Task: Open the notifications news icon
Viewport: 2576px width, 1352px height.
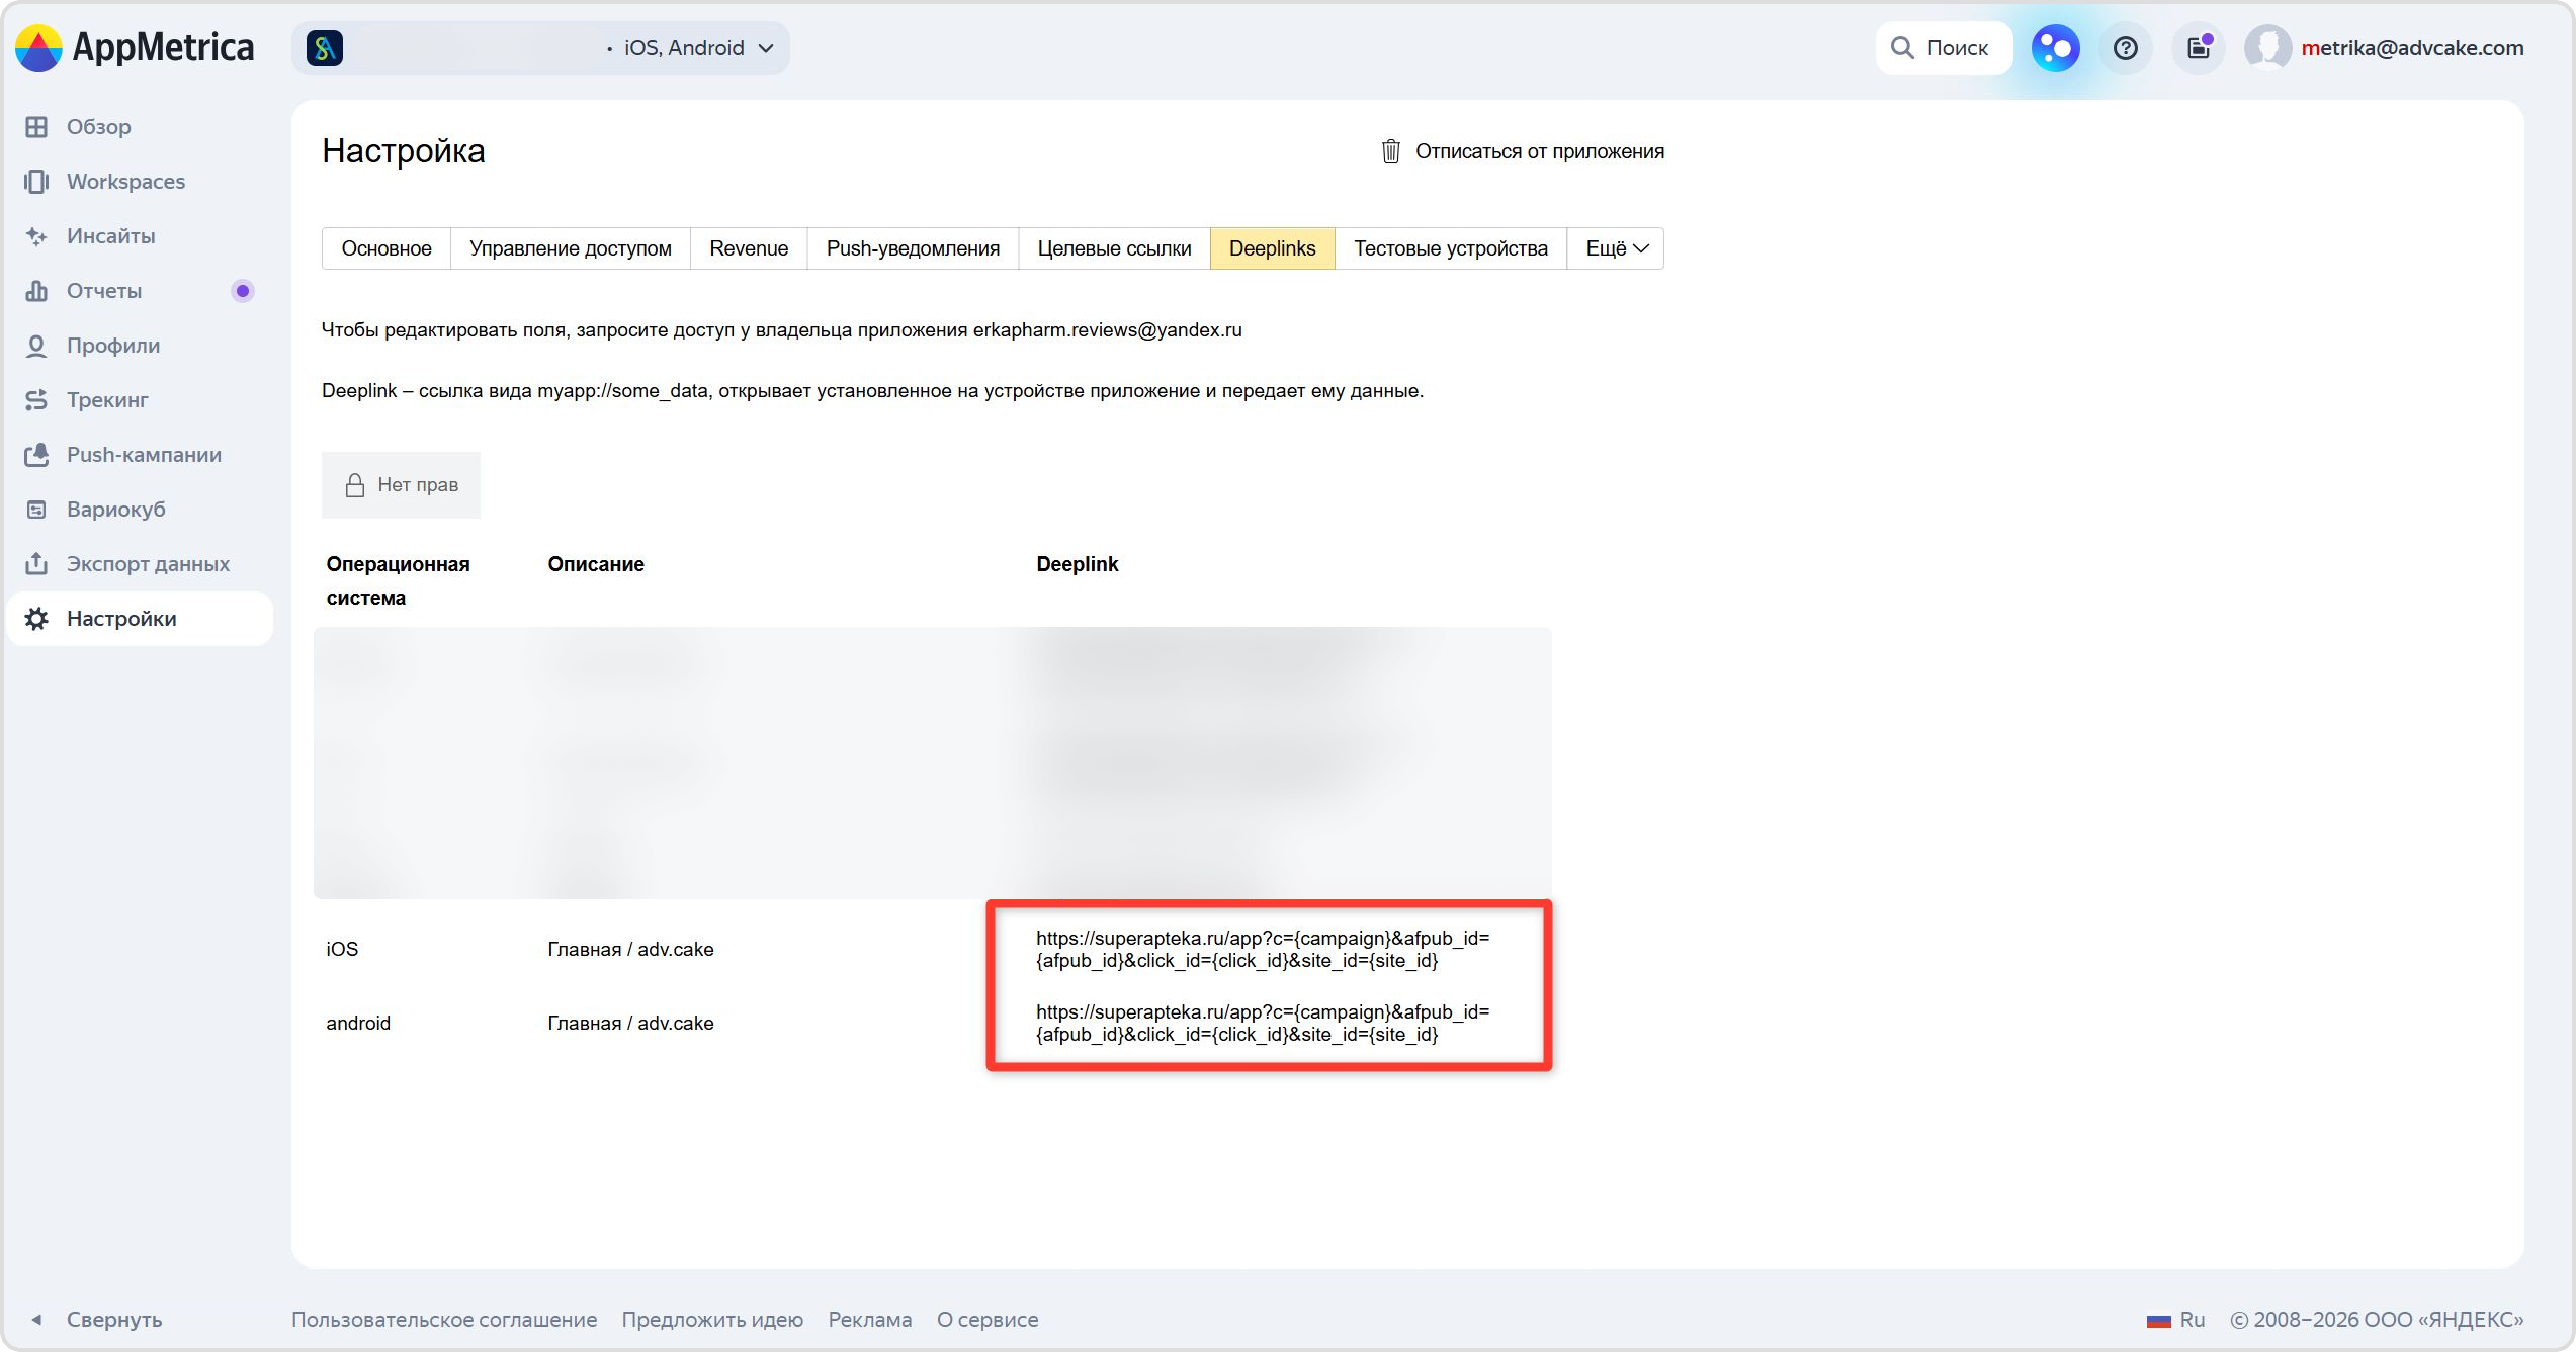Action: pos(2198,48)
